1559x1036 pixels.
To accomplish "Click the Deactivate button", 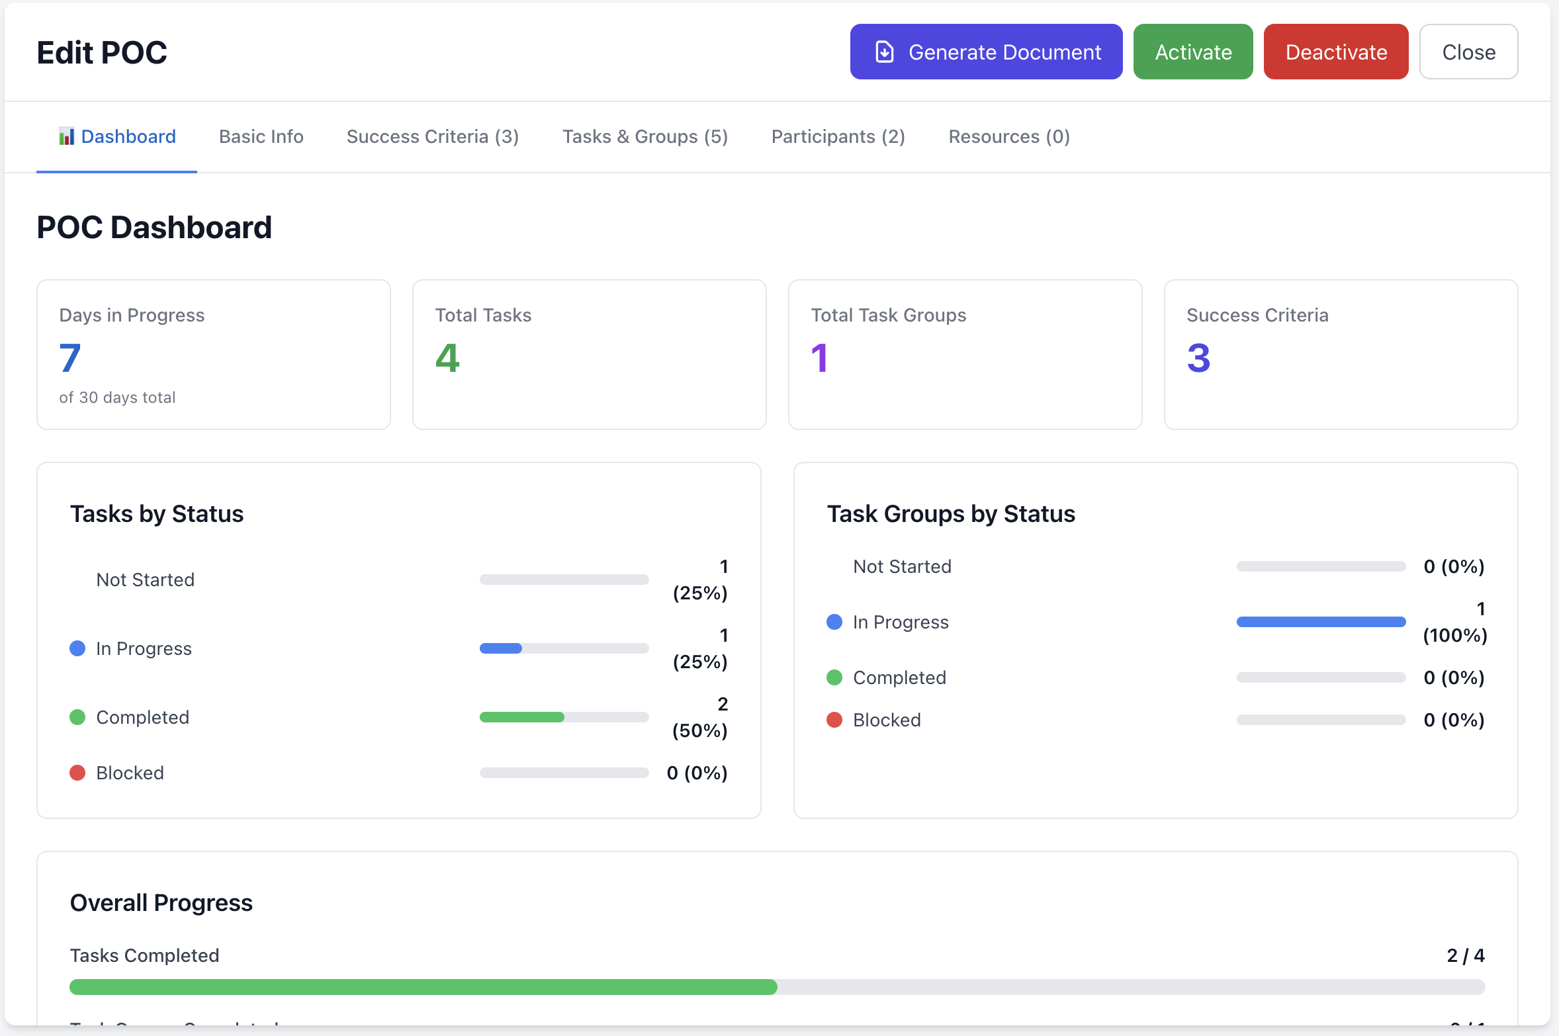I will coord(1335,51).
